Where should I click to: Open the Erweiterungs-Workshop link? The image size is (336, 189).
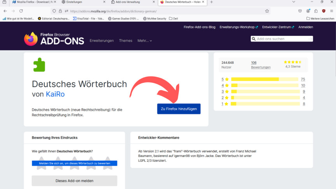(x=239, y=27)
